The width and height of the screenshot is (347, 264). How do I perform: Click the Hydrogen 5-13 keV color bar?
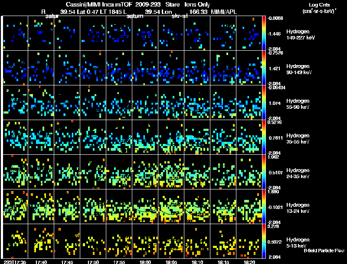tap(264, 241)
